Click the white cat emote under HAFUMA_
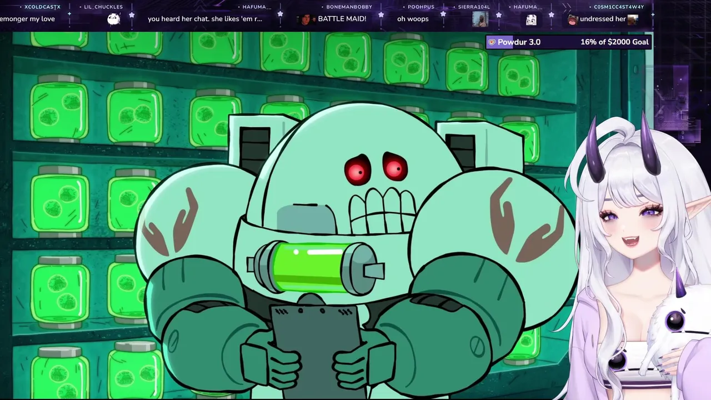 click(531, 20)
